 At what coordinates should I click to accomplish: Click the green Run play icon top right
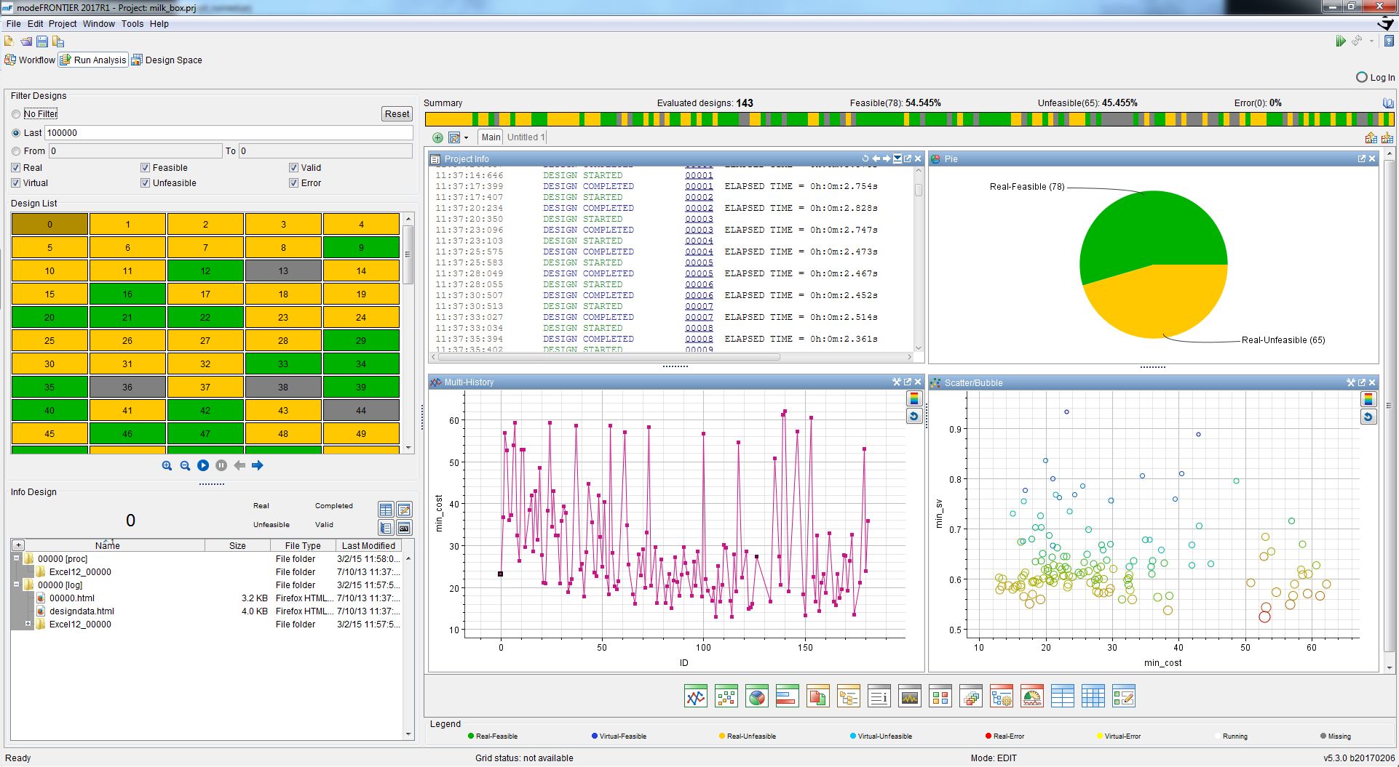(x=1341, y=41)
